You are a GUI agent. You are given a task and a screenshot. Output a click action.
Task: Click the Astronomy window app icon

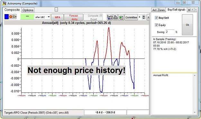tap(5, 3)
